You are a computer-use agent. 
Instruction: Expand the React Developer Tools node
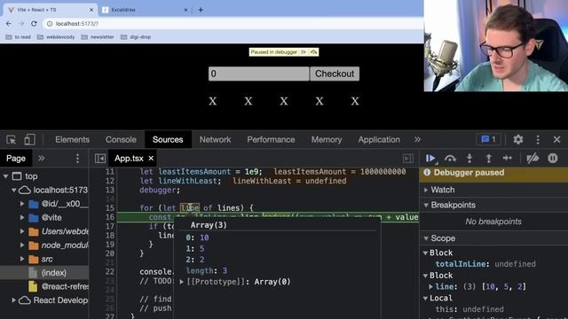(14, 300)
